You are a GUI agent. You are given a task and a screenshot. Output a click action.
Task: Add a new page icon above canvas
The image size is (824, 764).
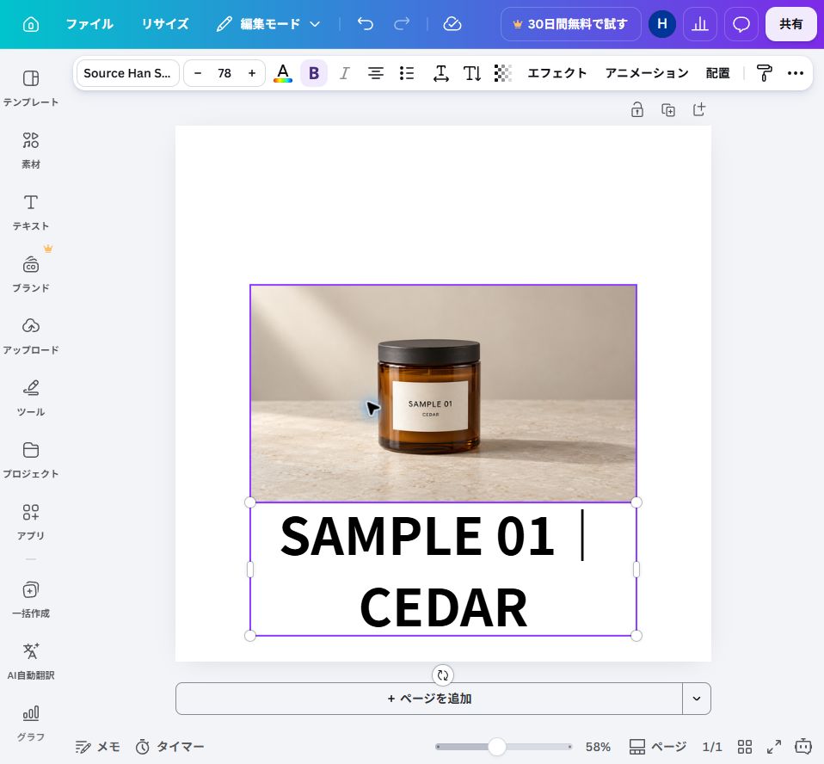point(699,110)
